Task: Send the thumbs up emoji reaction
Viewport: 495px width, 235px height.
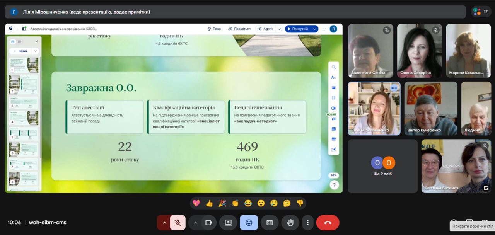Action: [209, 203]
